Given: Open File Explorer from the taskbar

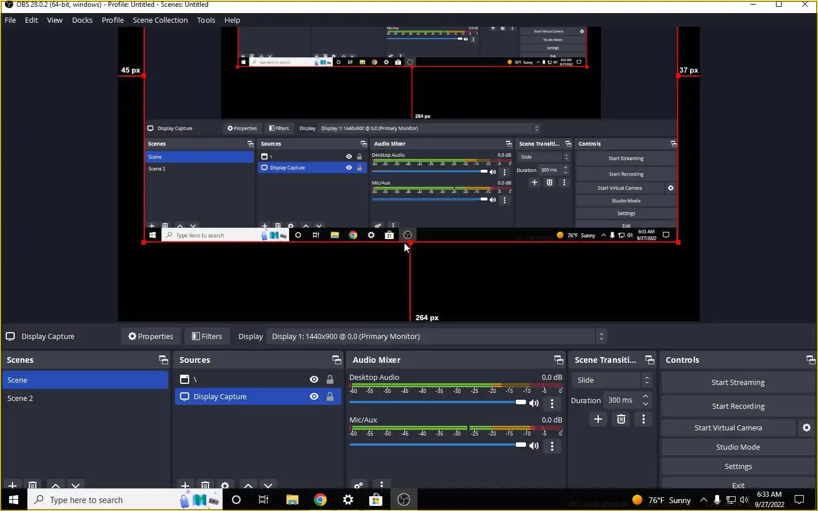Looking at the screenshot, I should pyautogui.click(x=292, y=500).
